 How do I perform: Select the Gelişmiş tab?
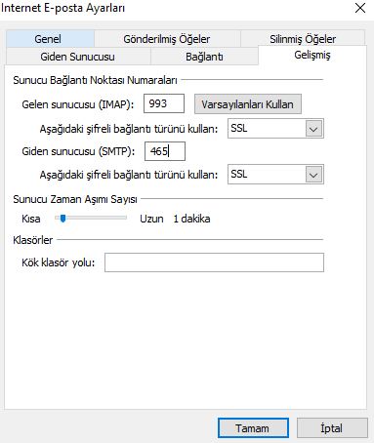[312, 55]
